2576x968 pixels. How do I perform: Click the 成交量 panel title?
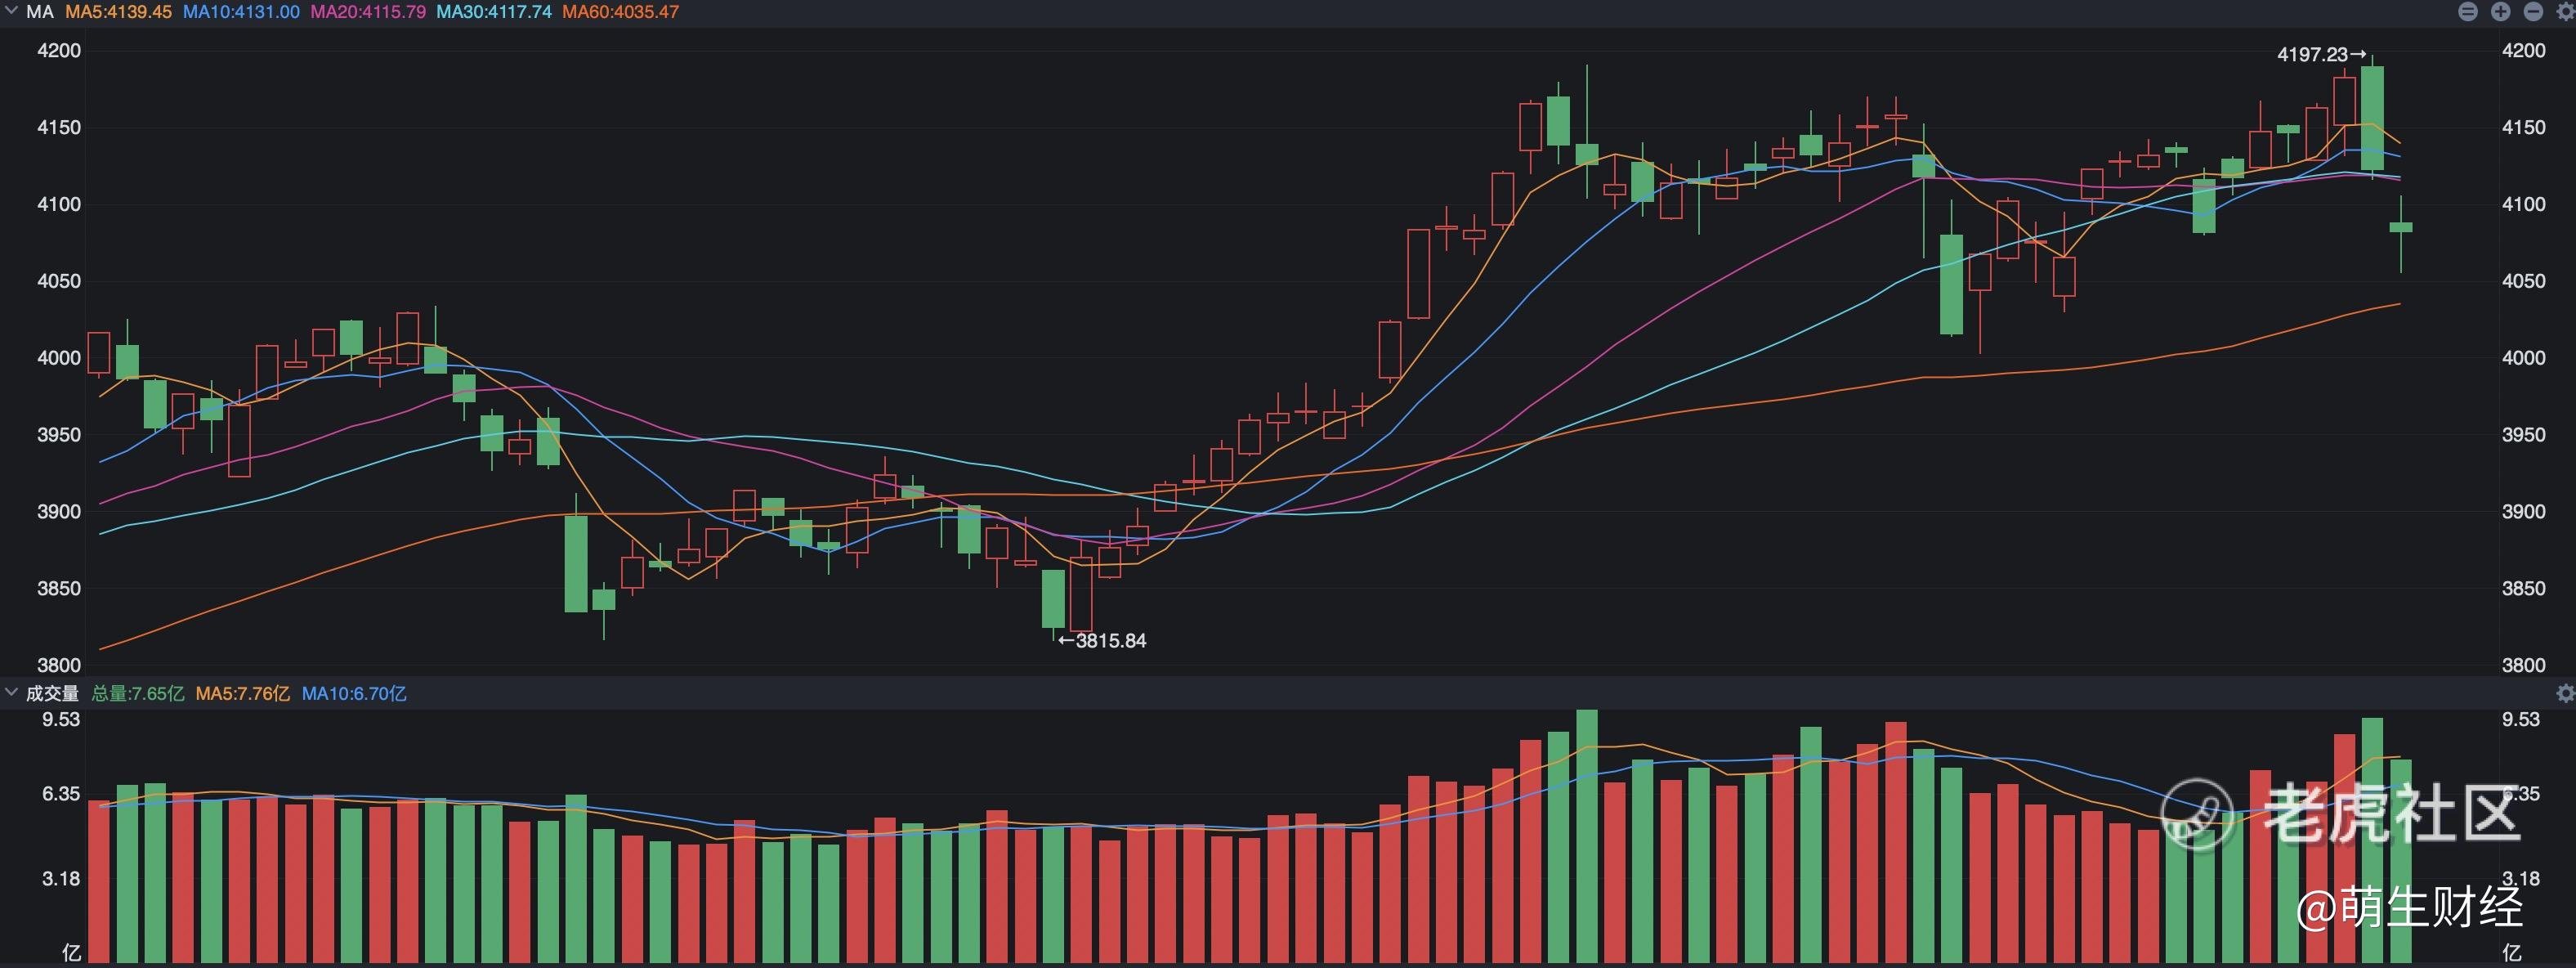pyautogui.click(x=52, y=693)
